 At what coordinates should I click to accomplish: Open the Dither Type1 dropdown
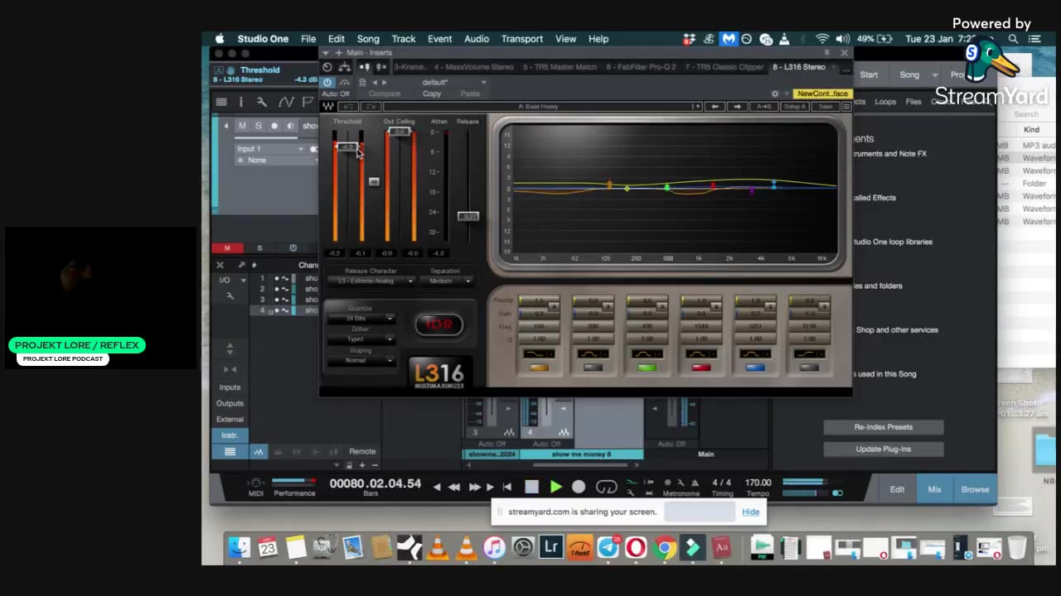click(363, 339)
